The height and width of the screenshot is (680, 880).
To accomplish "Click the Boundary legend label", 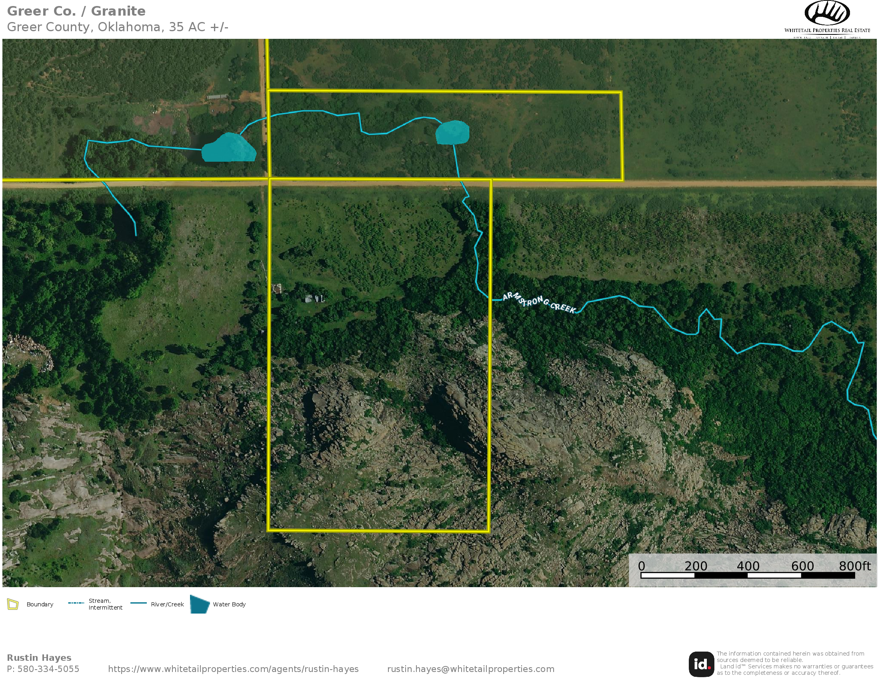I will (40, 604).
